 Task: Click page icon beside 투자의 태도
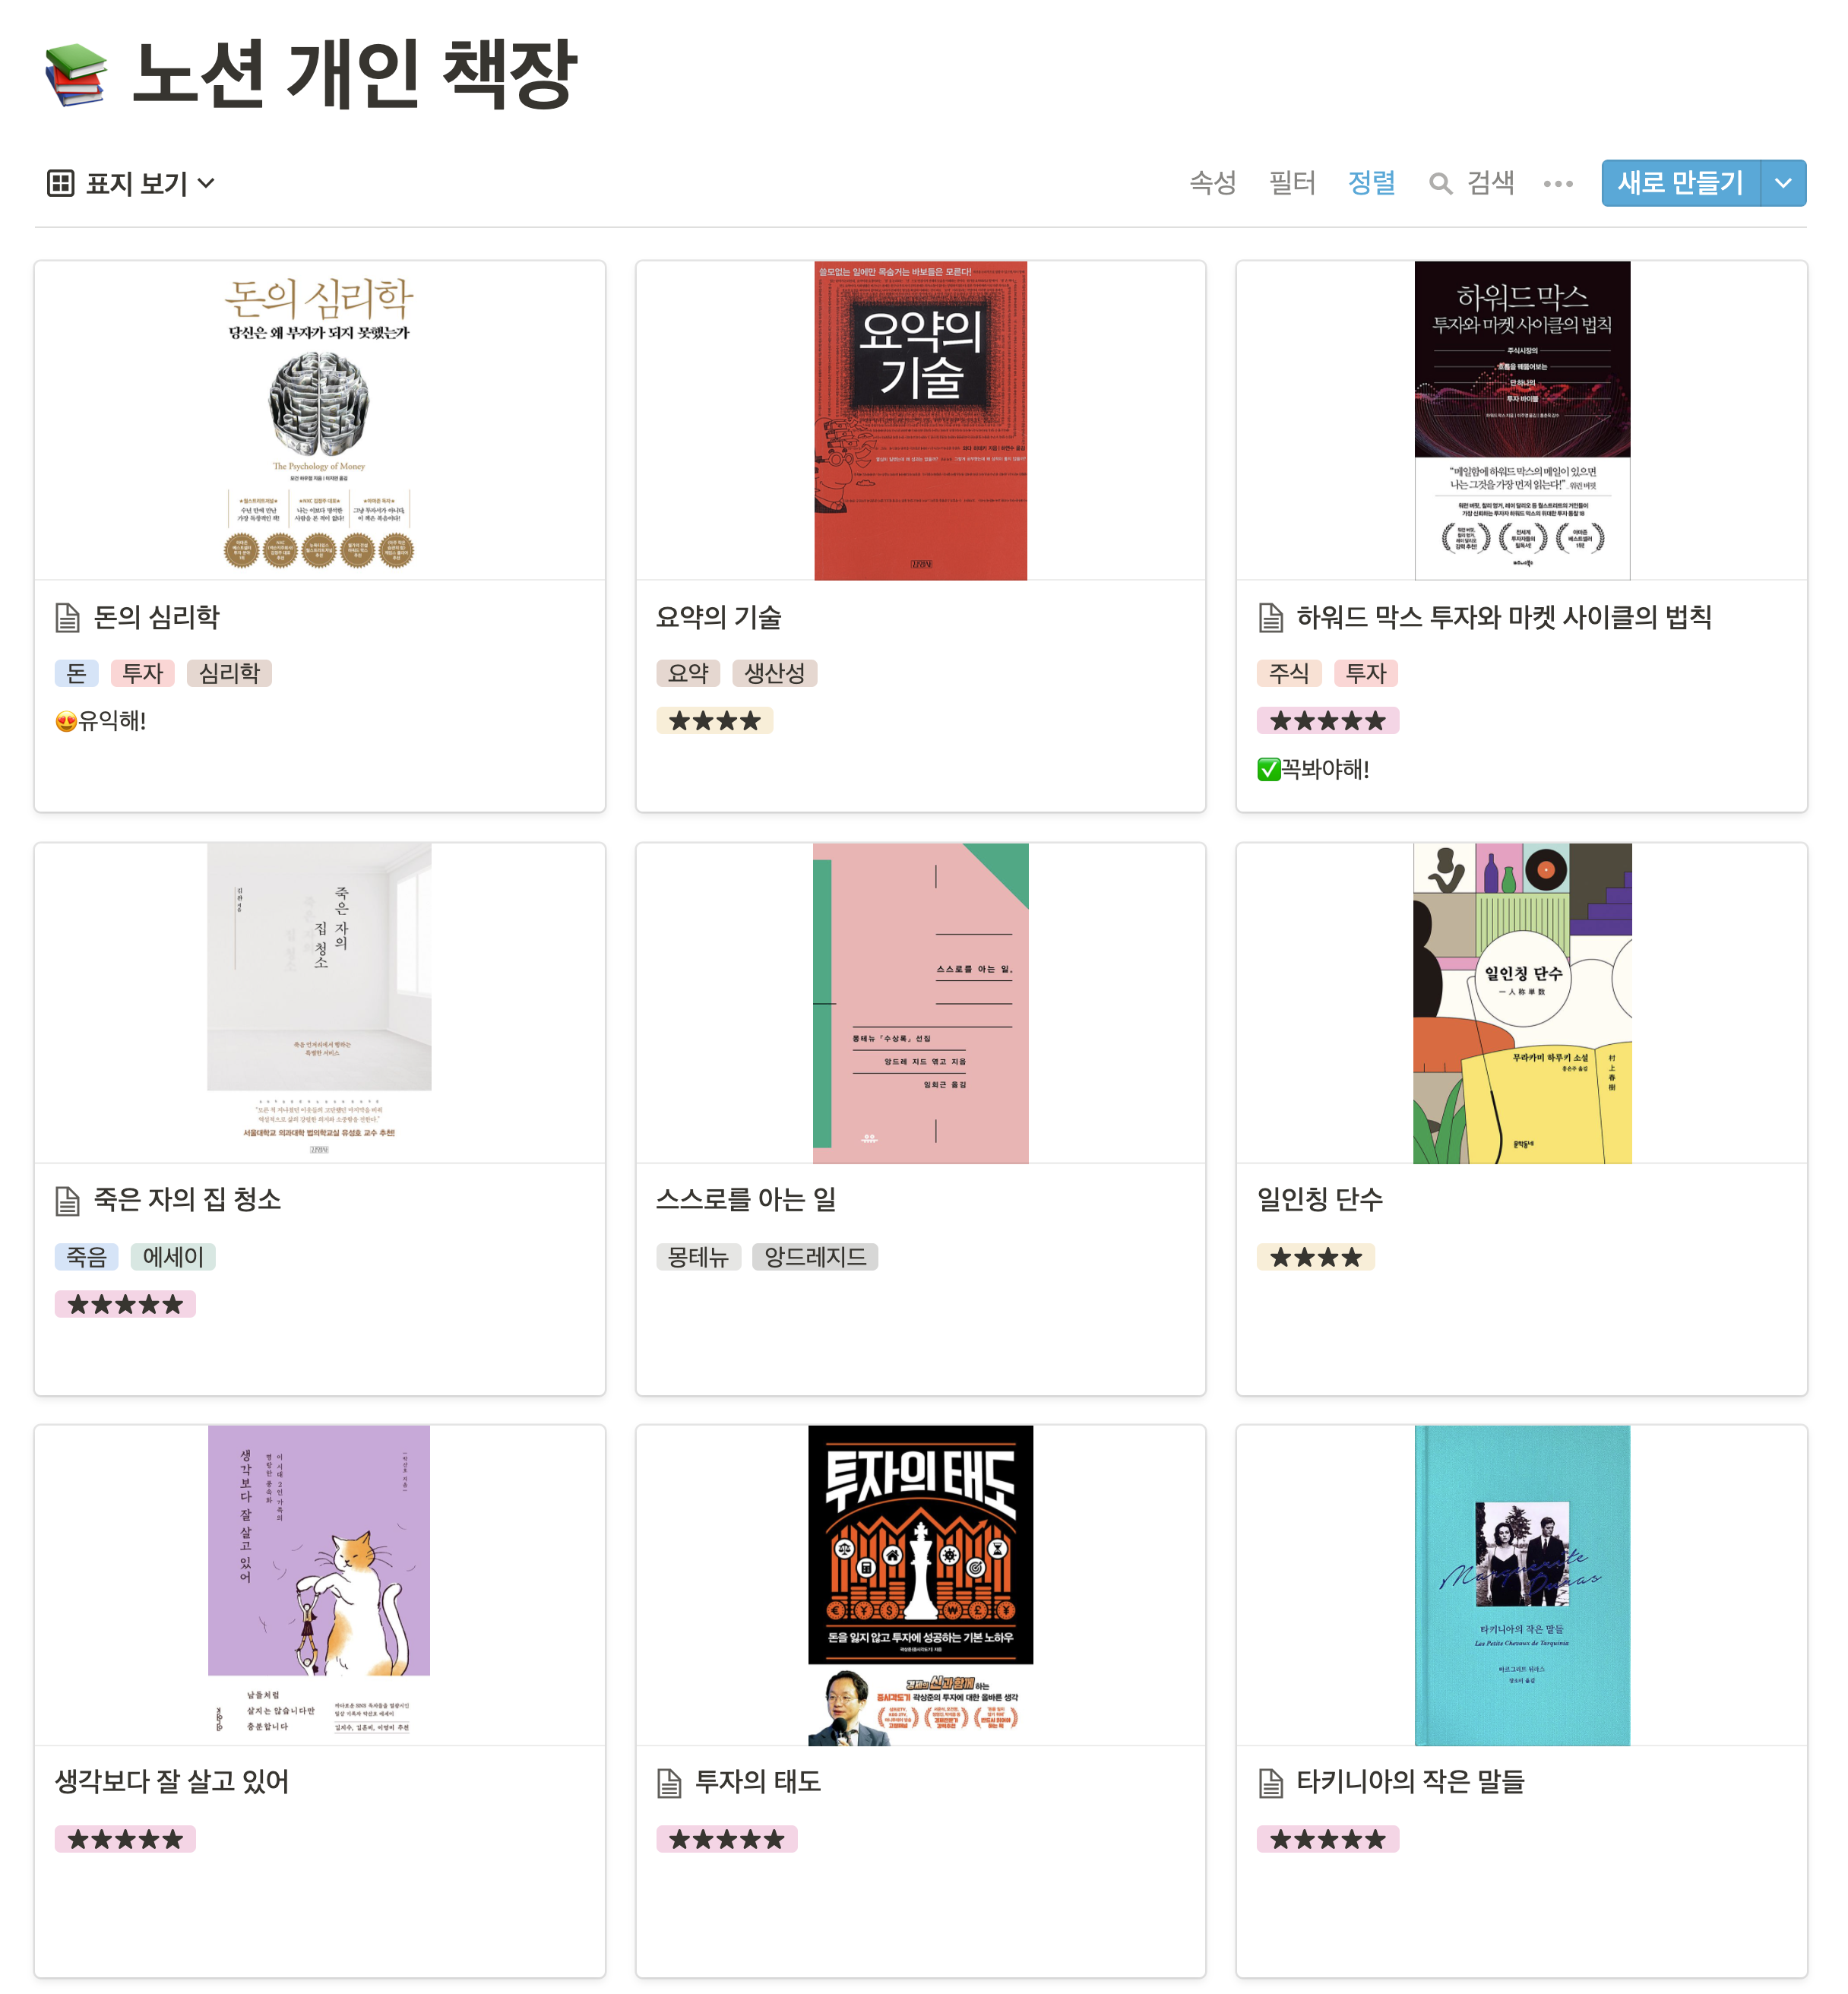click(x=669, y=1783)
